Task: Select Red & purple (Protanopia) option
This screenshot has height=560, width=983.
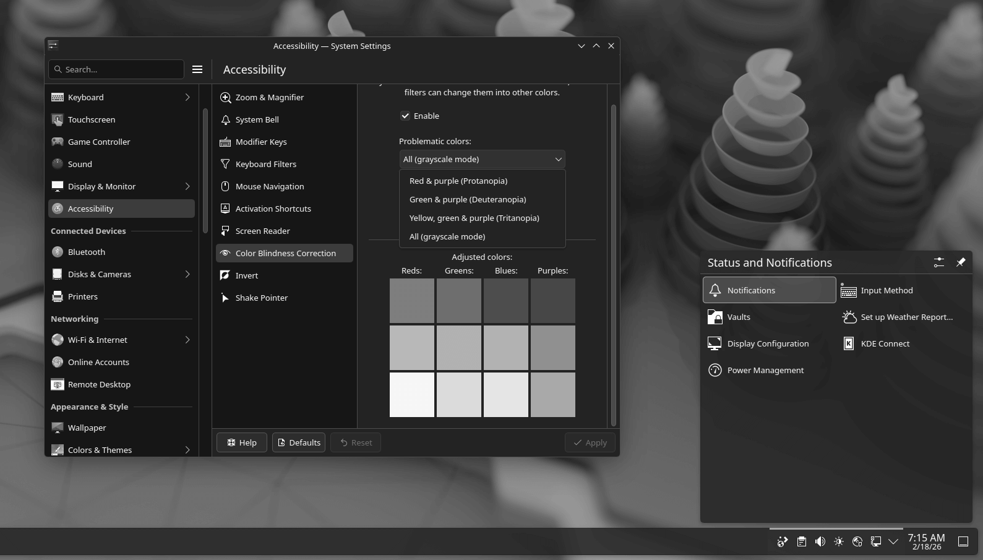Action: pos(458,181)
